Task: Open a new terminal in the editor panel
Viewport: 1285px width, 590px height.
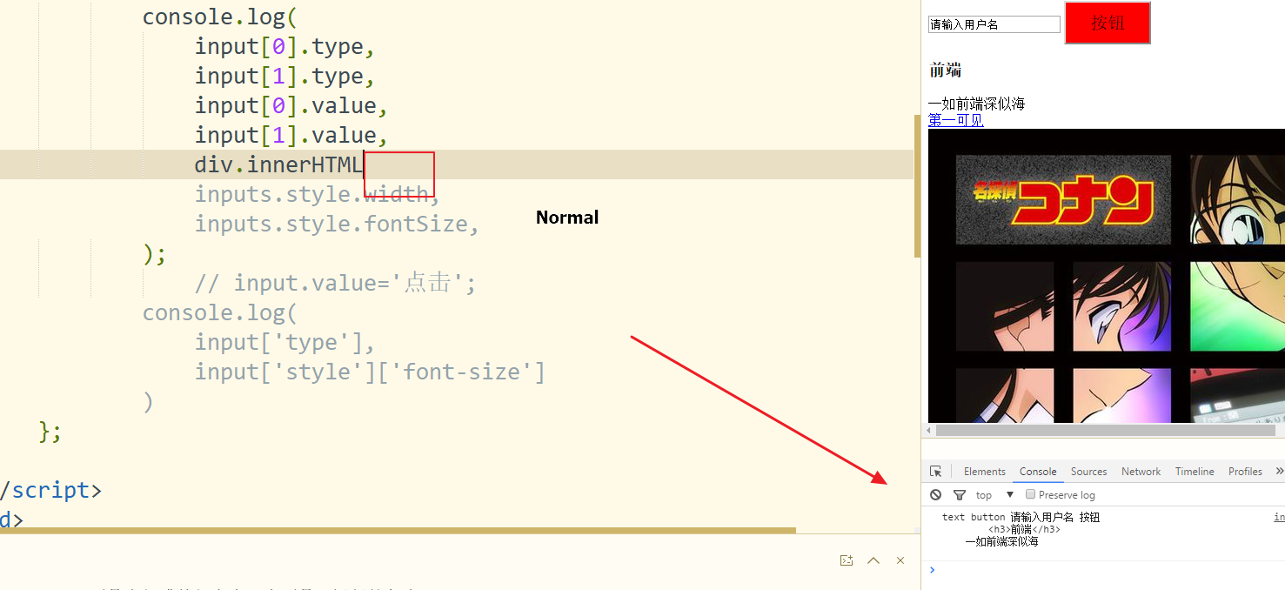Action: pos(847,560)
